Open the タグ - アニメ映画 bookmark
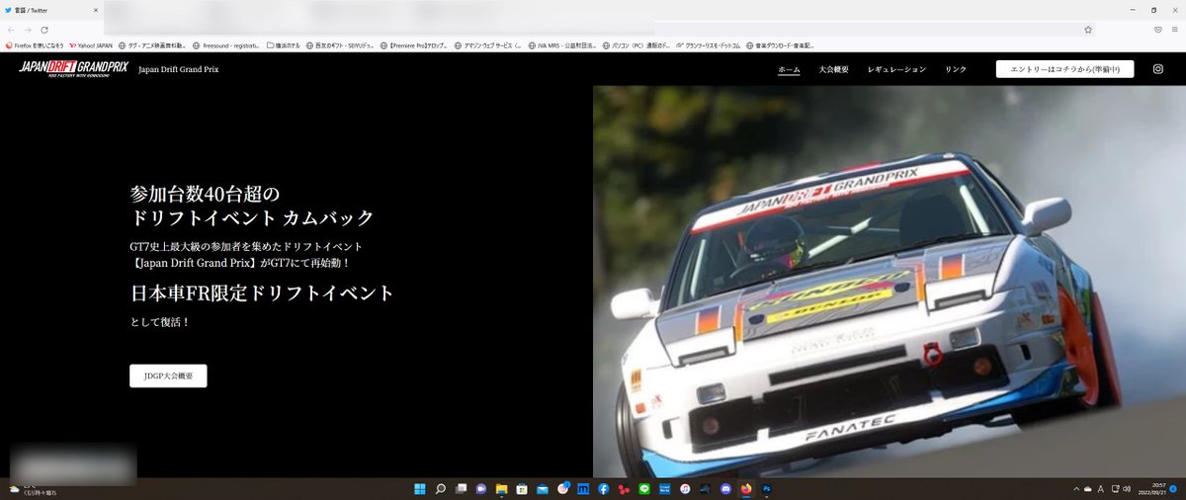 pyautogui.click(x=152, y=44)
